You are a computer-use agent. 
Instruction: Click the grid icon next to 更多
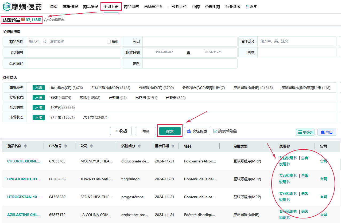[247, 7]
